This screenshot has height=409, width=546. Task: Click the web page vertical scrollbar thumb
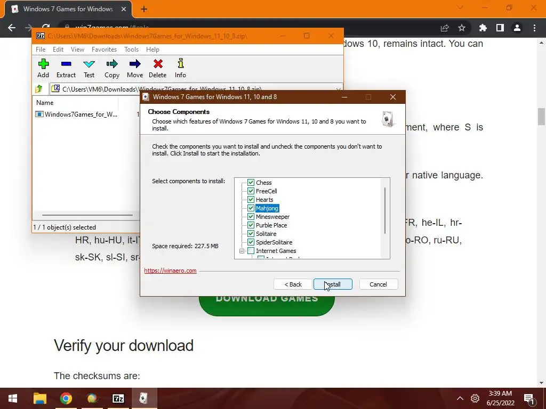coord(541,117)
